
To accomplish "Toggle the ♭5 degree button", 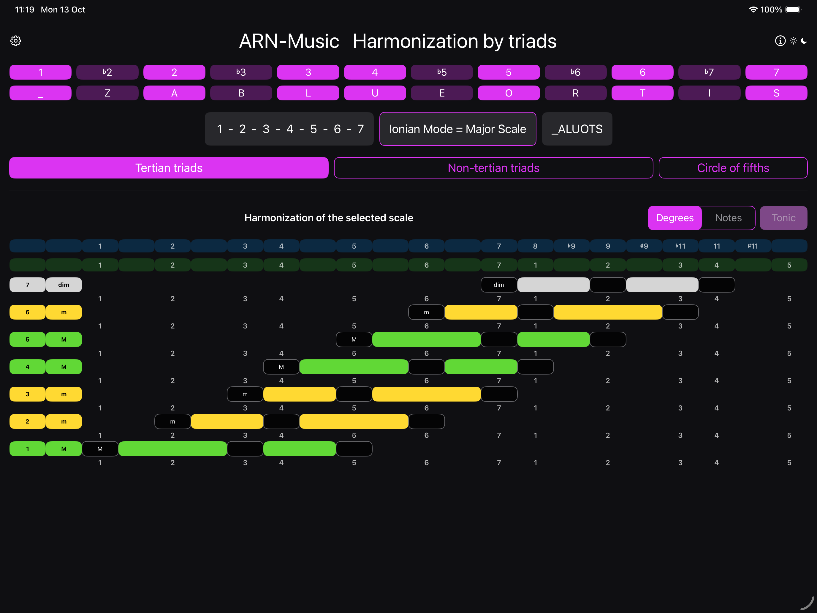I will 441,72.
